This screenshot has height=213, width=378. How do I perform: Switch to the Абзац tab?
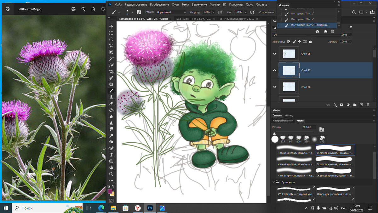point(289,115)
